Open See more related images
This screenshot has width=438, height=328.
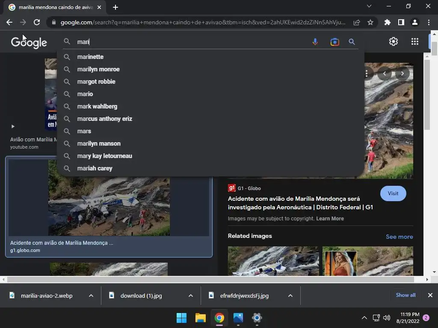399,237
